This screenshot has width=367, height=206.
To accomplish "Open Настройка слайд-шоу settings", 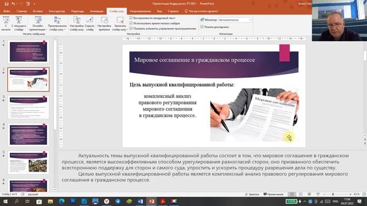I will [x=76, y=23].
